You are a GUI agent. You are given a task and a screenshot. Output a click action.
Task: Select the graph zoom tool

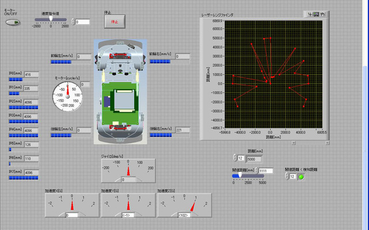click(317, 14)
